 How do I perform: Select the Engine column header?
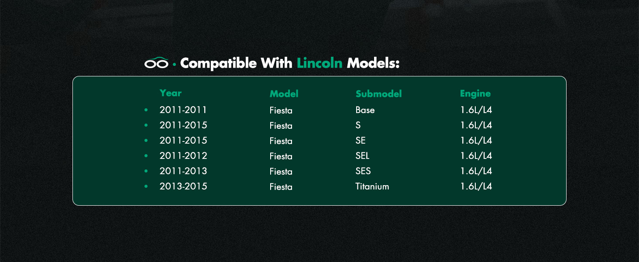coord(475,94)
